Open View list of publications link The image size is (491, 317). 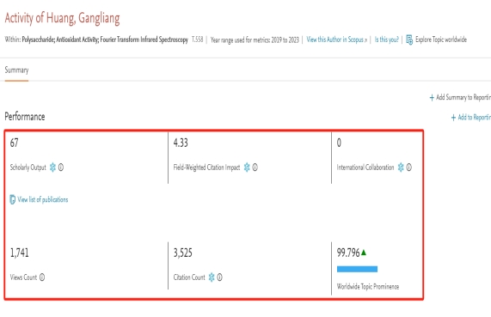[43, 199]
